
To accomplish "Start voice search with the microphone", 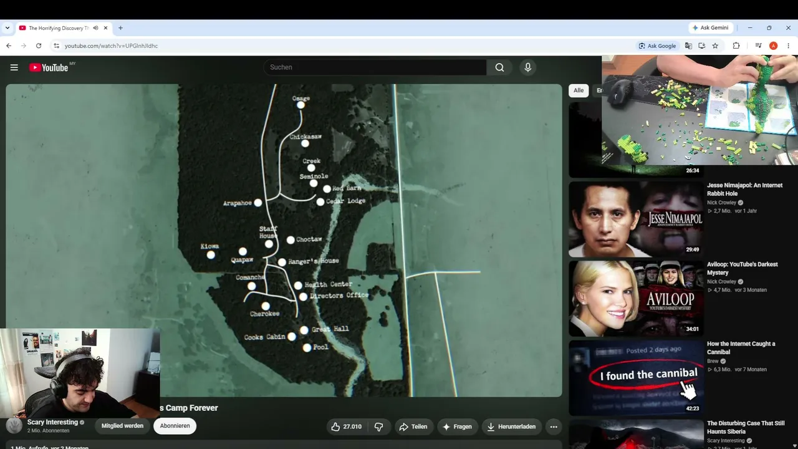I will click(528, 67).
